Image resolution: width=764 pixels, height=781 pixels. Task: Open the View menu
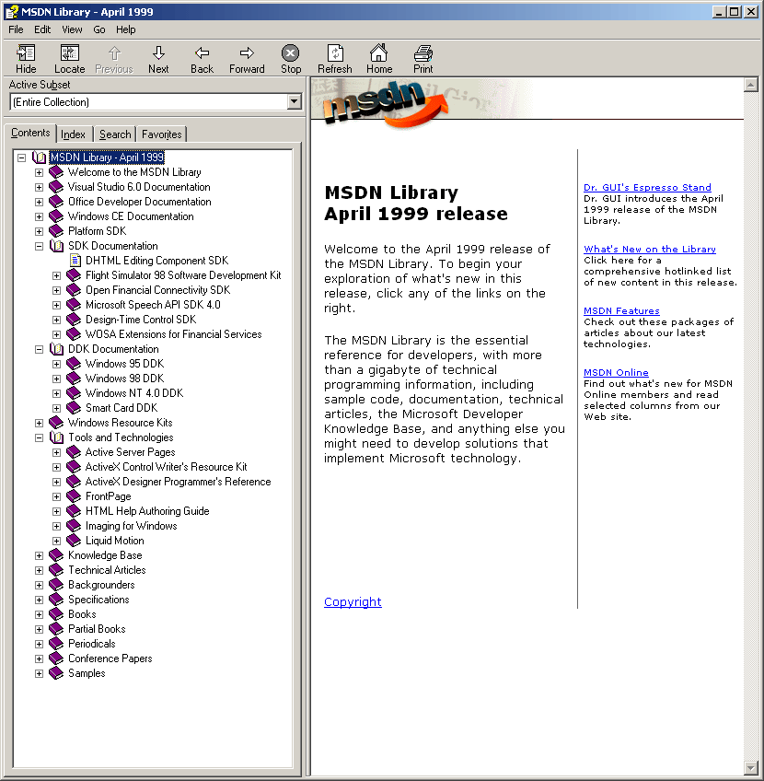[x=72, y=29]
